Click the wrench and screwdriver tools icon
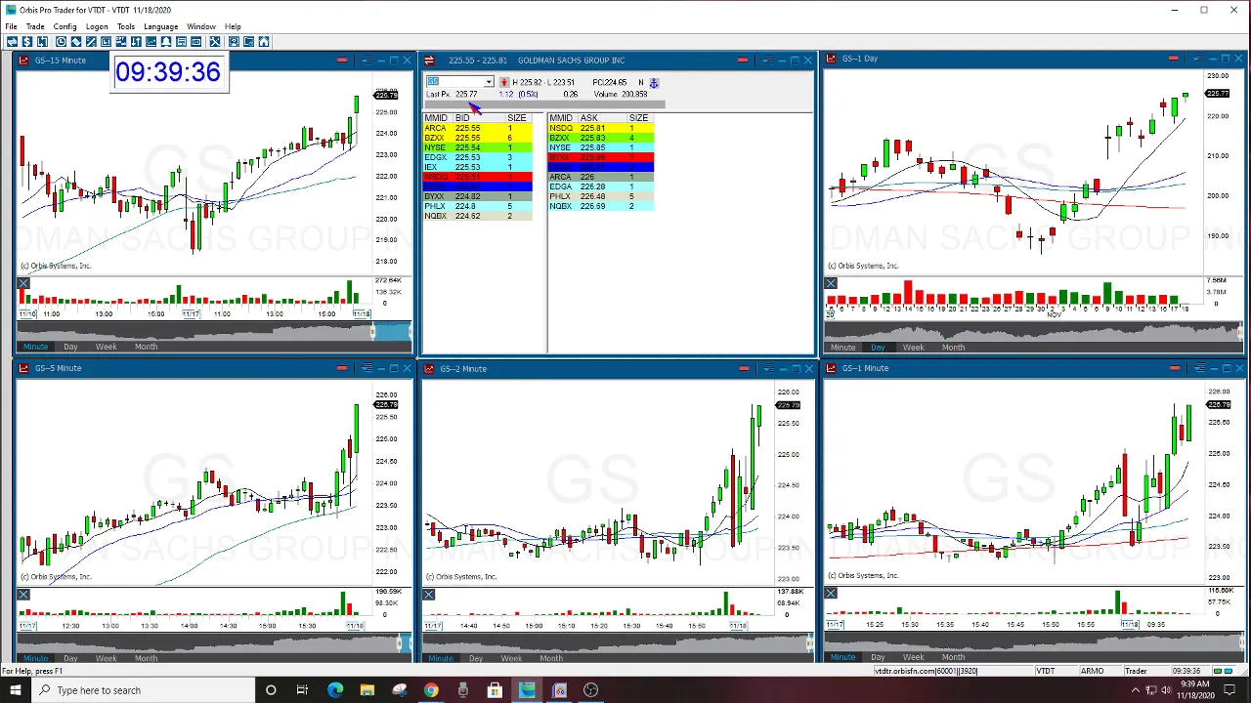 (x=215, y=42)
